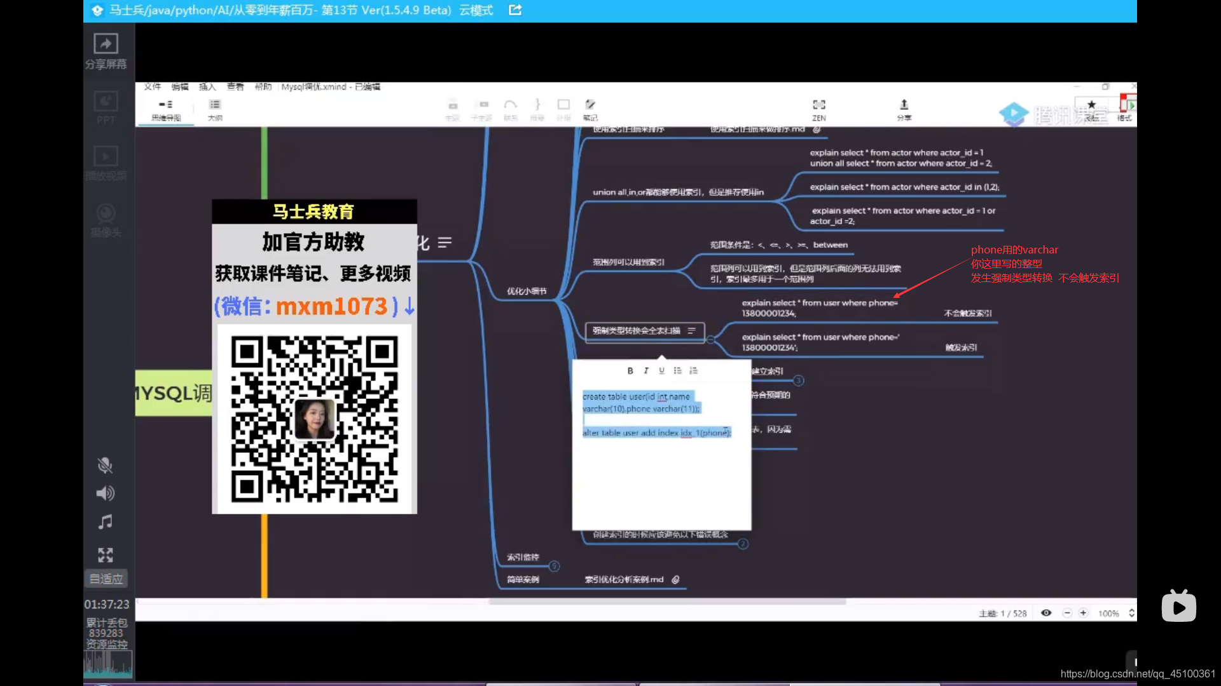The width and height of the screenshot is (1221, 686).
Task: Collapse the 强制类型转换会全表扫描 branch circle
Action: 710,340
